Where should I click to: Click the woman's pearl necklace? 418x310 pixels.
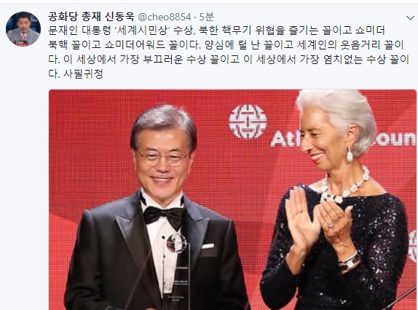coord(344,186)
